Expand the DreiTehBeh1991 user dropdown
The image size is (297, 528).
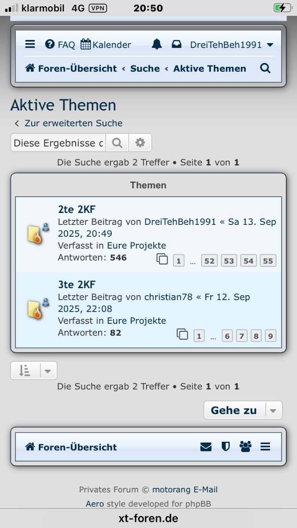point(231,44)
